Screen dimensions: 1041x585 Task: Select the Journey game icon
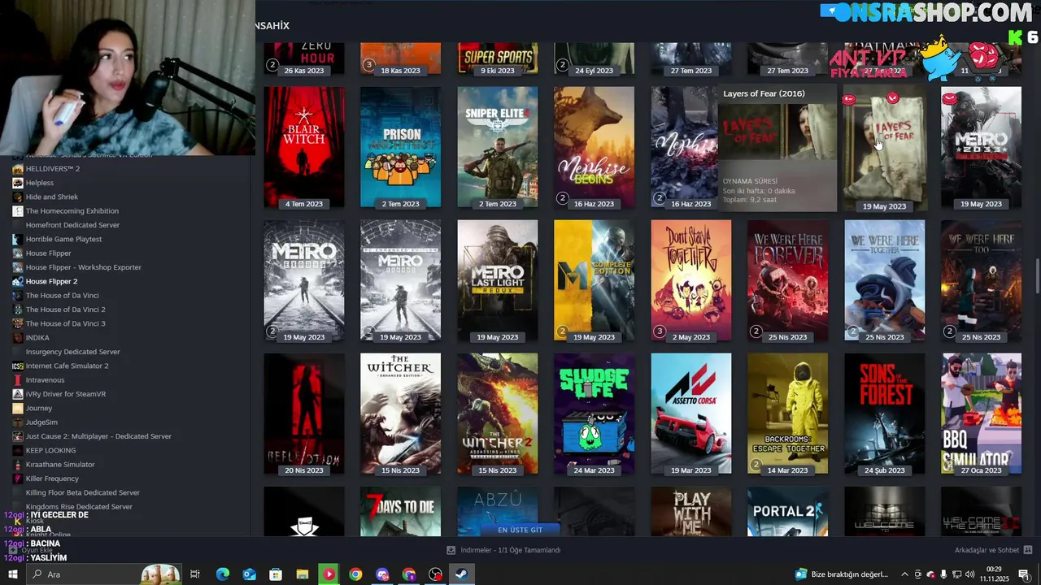tap(18, 408)
